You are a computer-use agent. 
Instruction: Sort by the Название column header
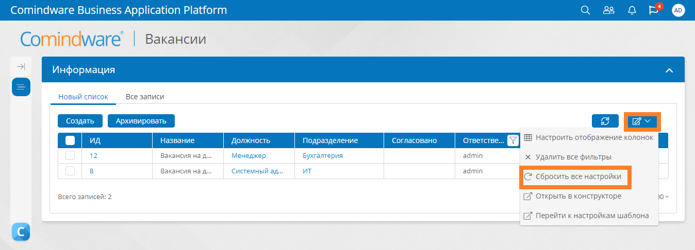click(188, 140)
